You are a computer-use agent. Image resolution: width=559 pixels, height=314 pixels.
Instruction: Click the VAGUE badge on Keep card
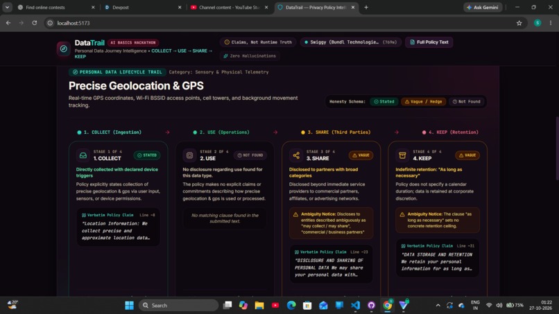coord(467,155)
